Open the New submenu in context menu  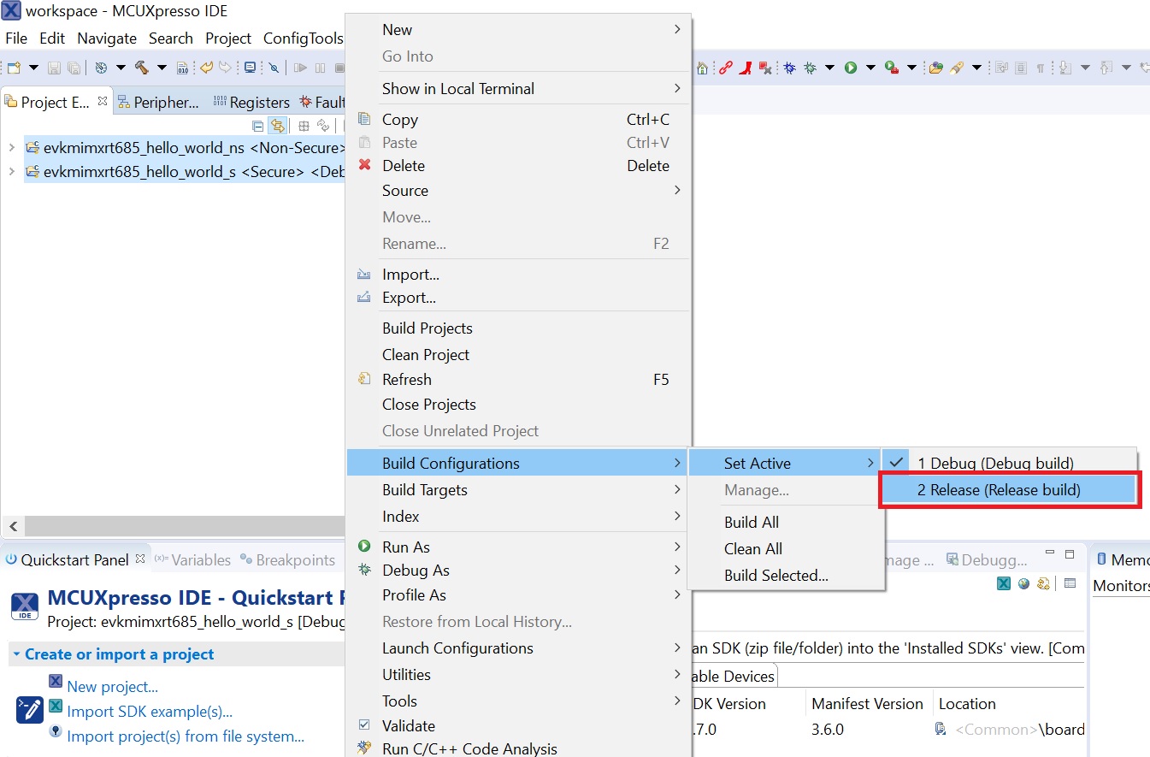click(x=518, y=30)
